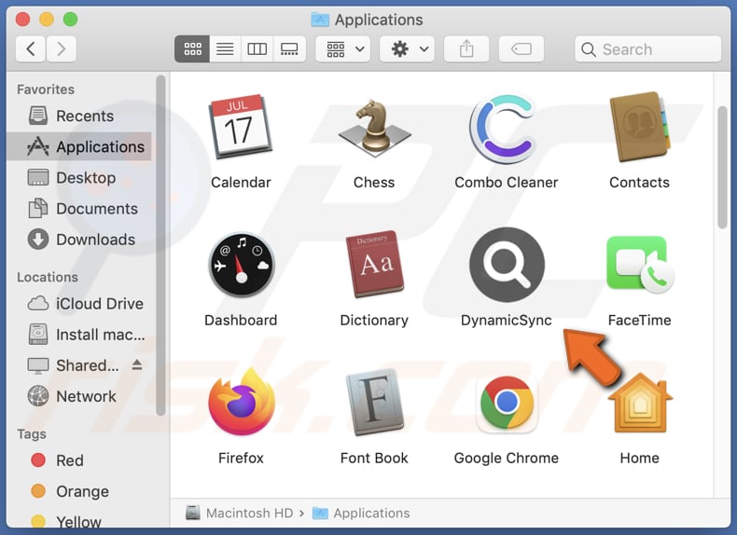This screenshot has width=737, height=535.
Task: Click the DynamicSync label text
Action: tap(507, 321)
